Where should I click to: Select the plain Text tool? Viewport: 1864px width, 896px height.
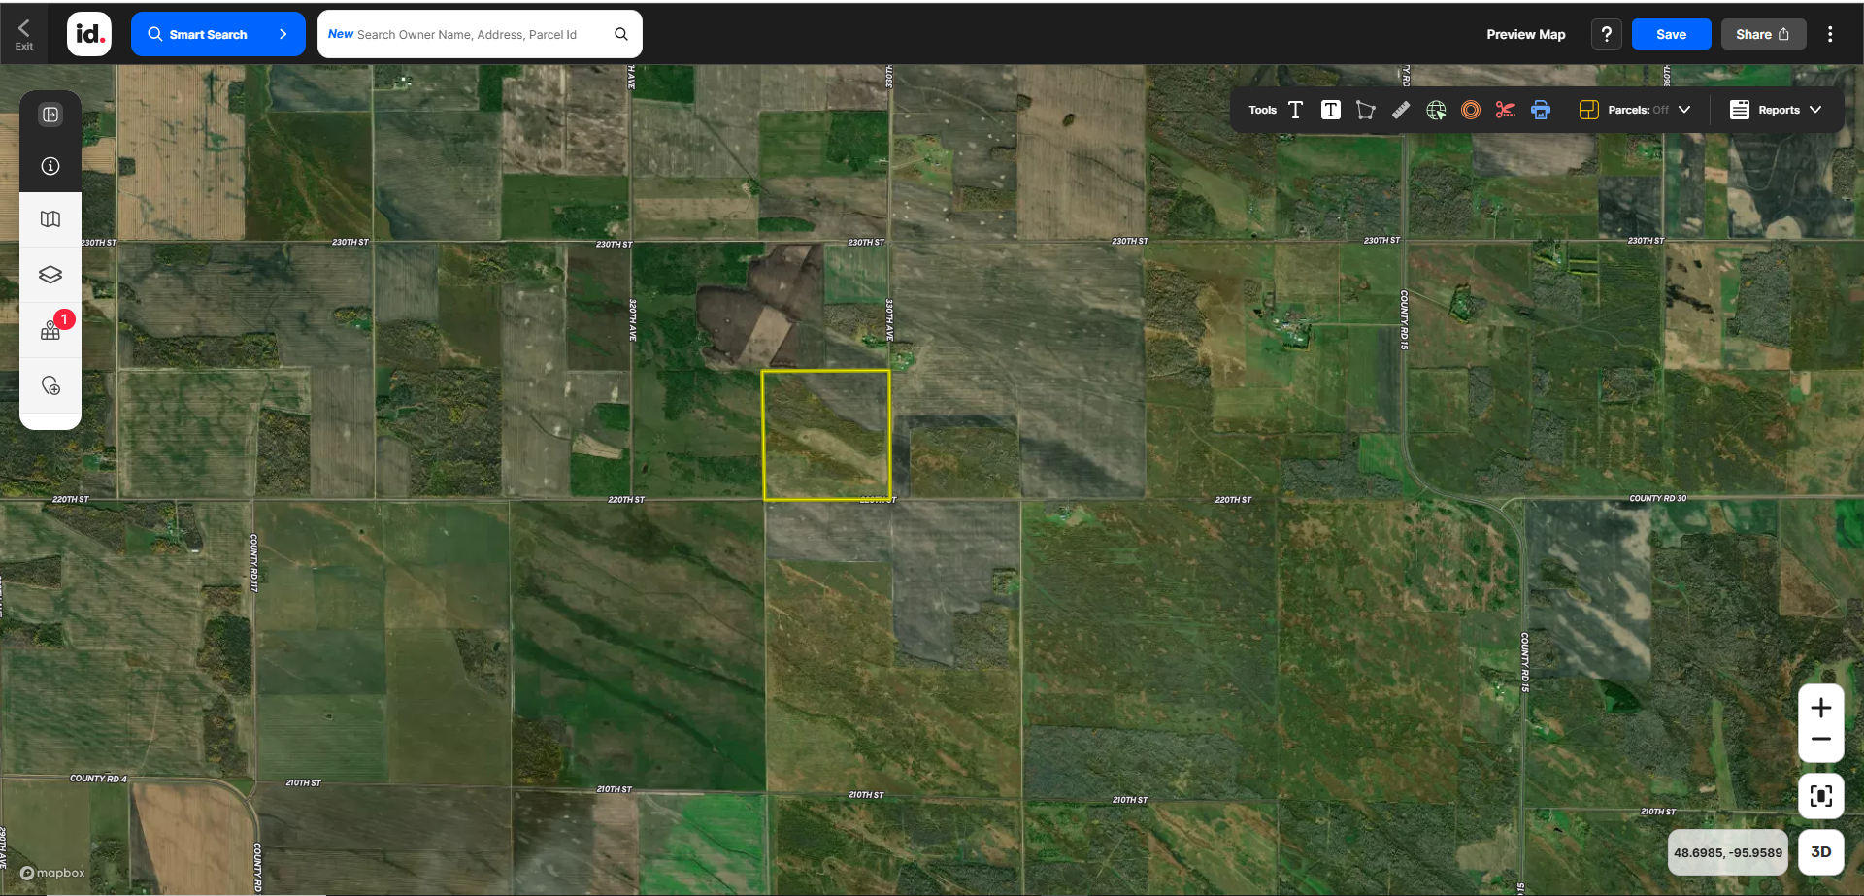[1295, 110]
